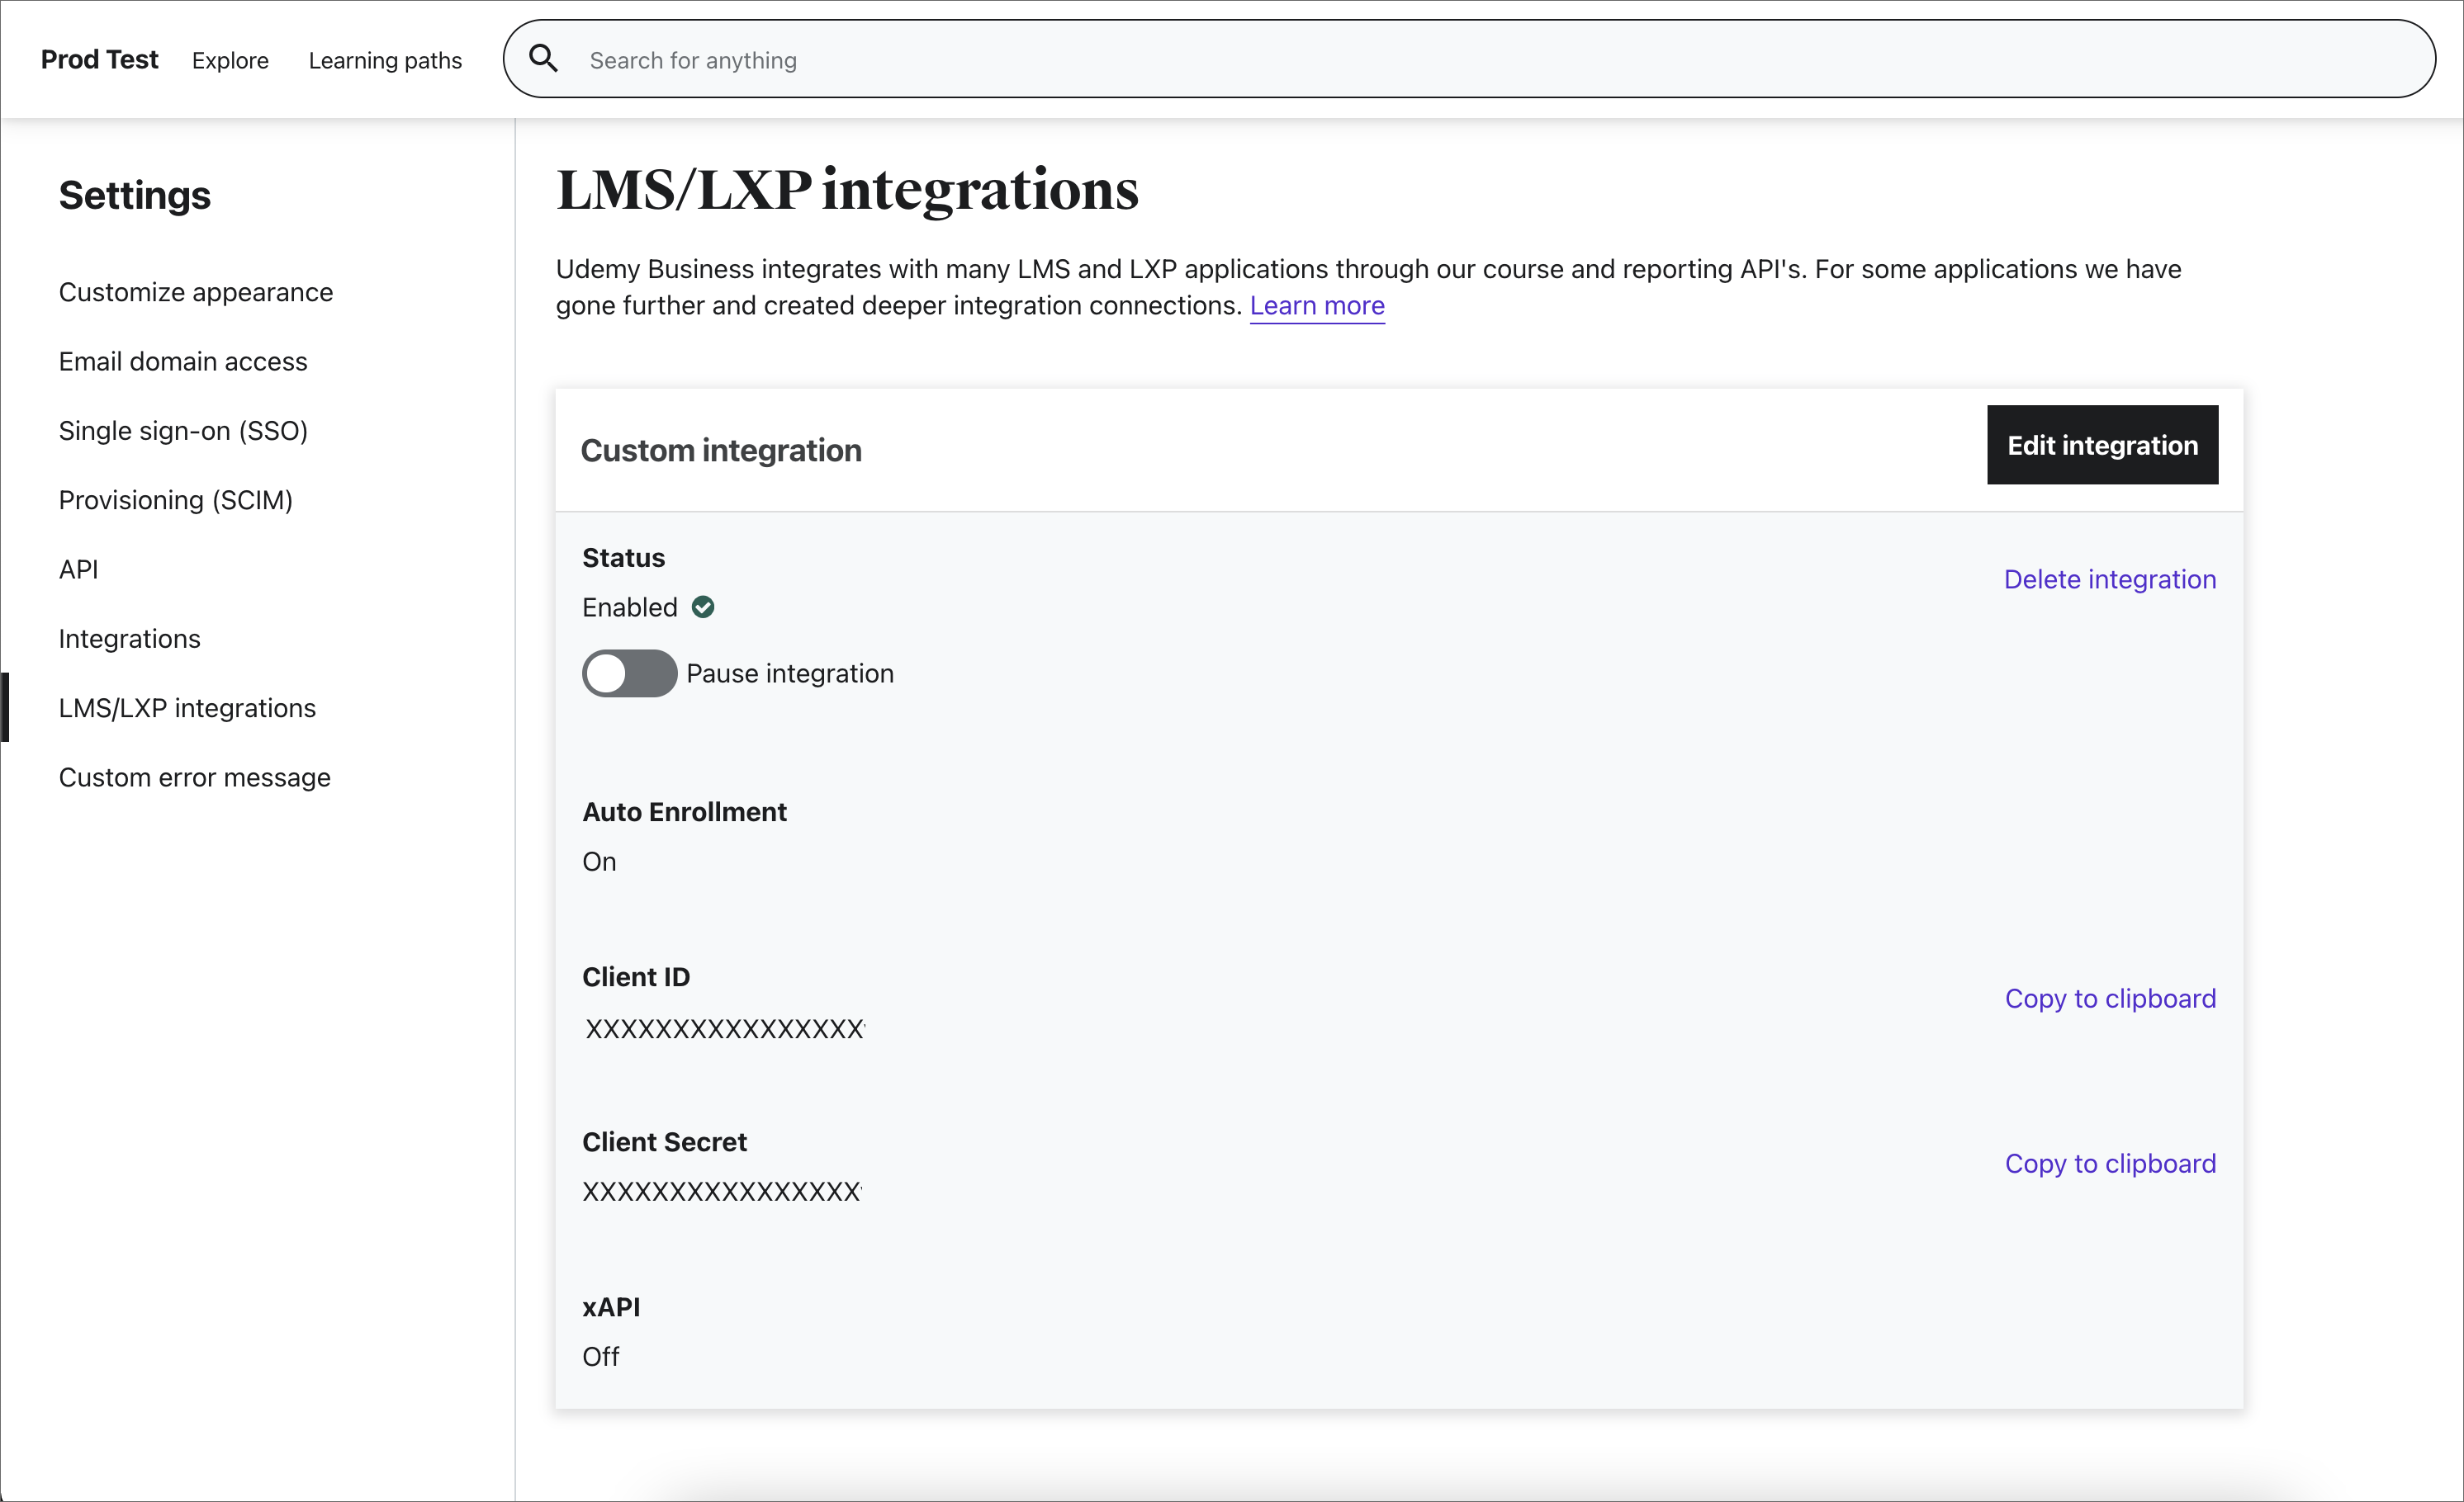
Task: Click the API sidebar menu icon
Action: point(78,568)
